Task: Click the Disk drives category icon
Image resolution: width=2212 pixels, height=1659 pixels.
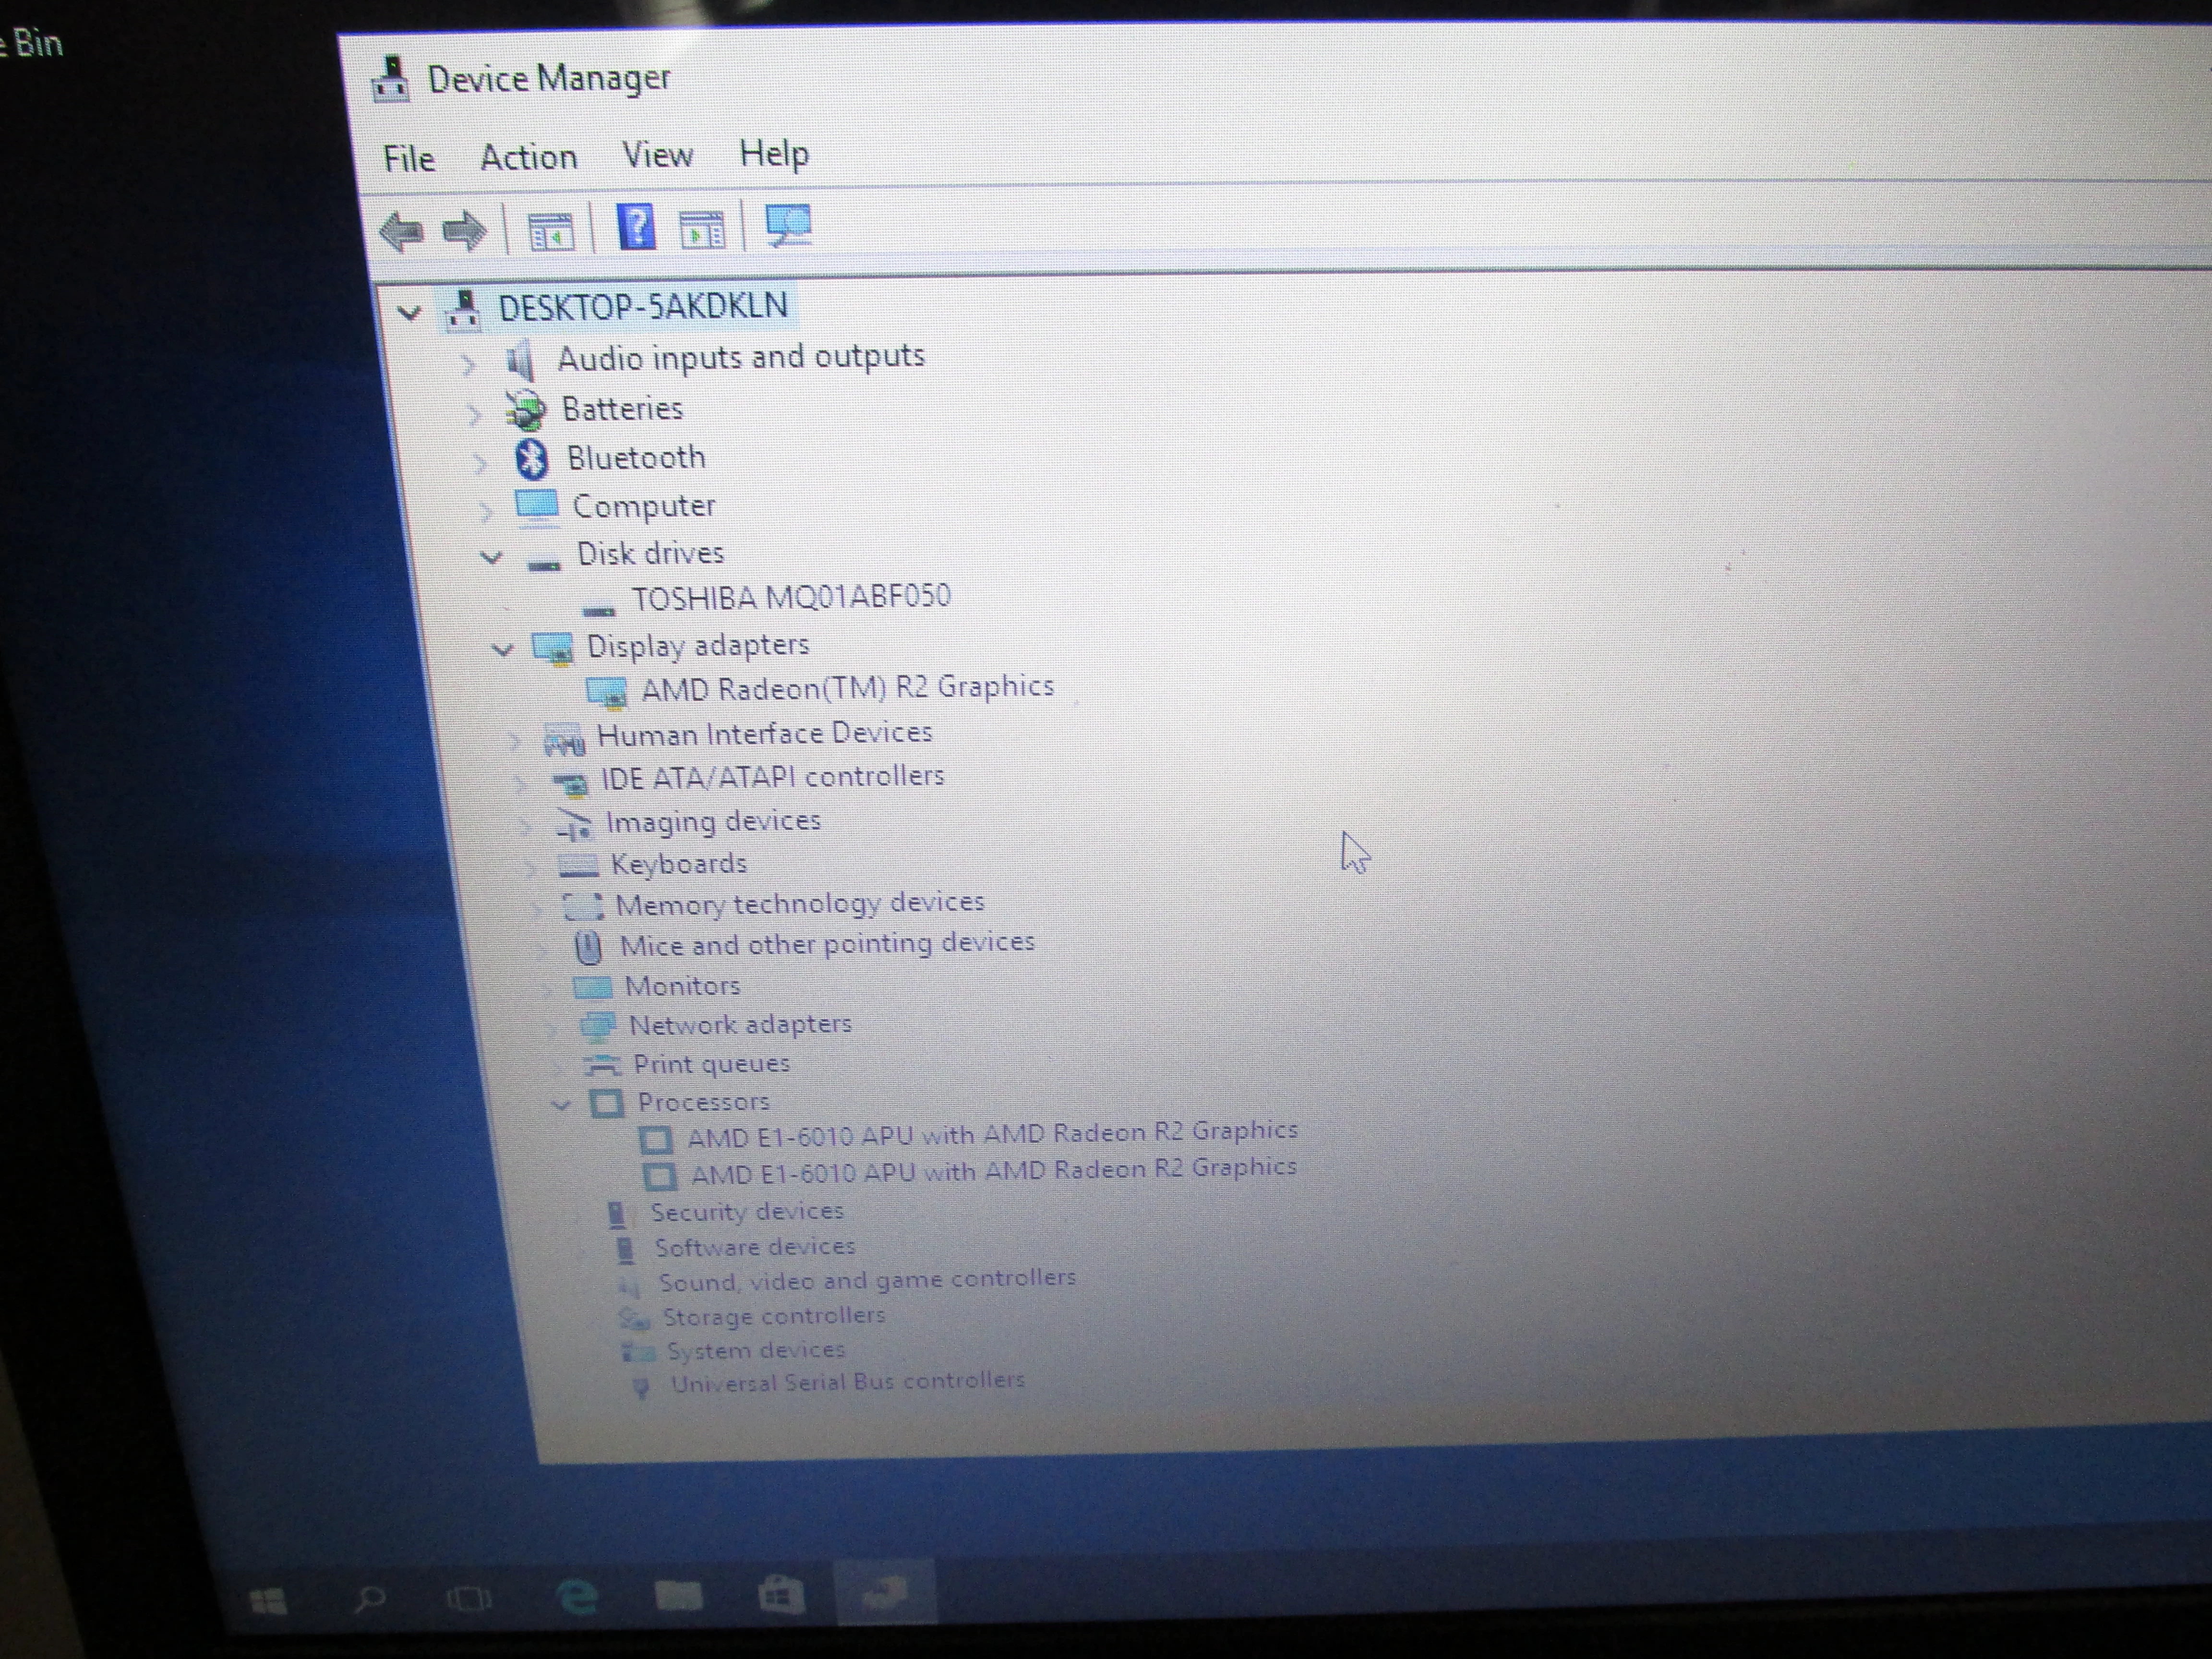Action: click(543, 565)
